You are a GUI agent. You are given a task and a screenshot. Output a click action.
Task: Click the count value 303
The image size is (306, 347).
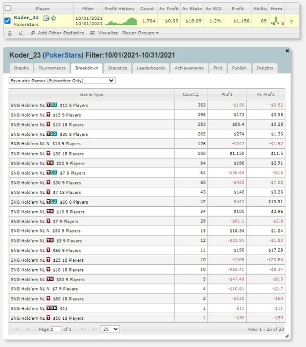pos(202,105)
